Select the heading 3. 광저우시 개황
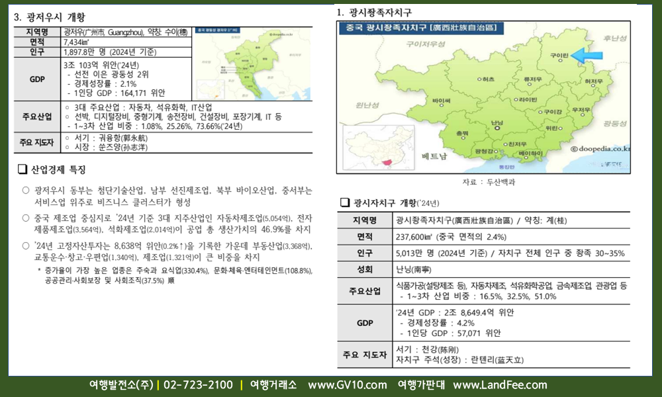This screenshot has width=662, height=397. (x=50, y=17)
